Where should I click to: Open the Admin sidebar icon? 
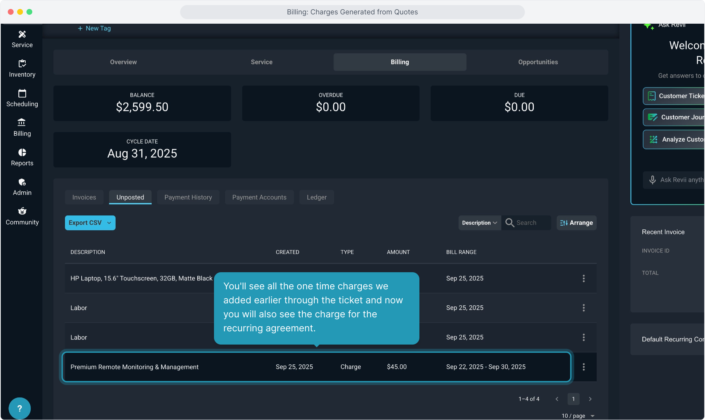coord(22,182)
